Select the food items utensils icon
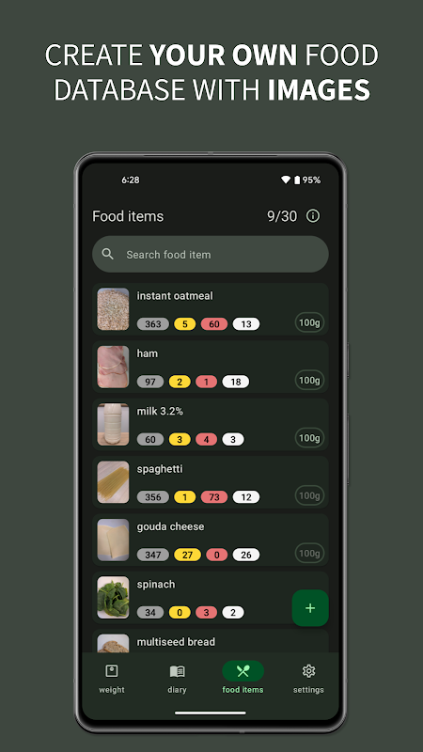 coord(243,671)
